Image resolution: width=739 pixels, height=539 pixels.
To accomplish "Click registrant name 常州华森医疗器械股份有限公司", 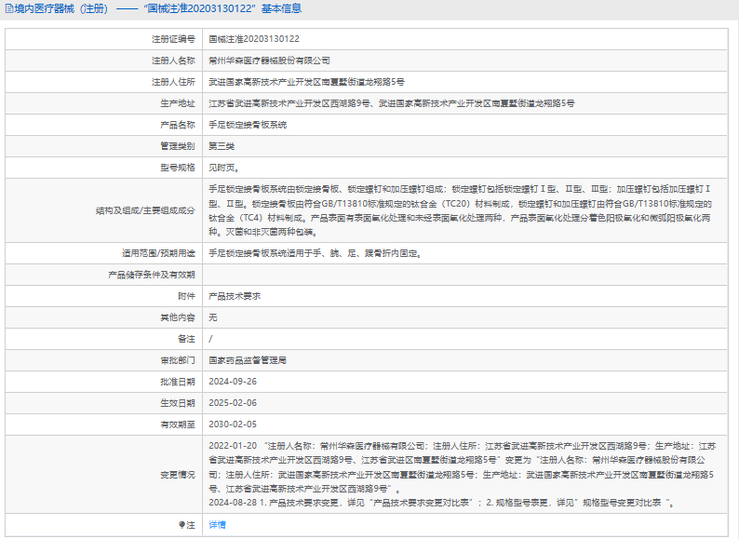I will [x=269, y=61].
